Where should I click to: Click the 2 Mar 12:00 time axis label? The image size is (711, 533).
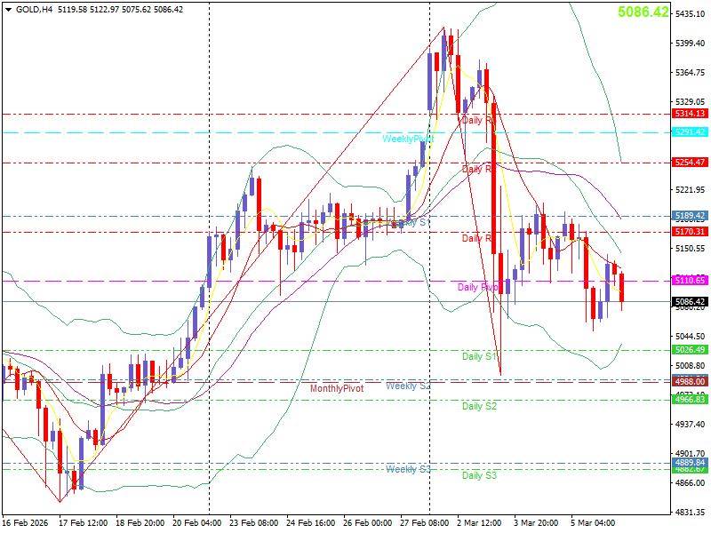[479, 522]
